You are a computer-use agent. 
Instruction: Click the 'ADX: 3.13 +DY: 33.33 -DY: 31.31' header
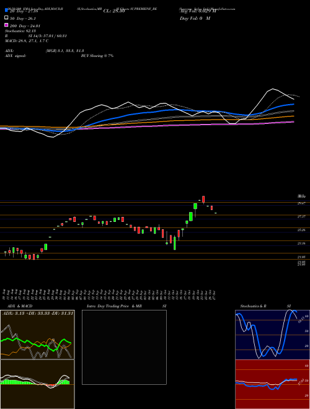(38, 314)
